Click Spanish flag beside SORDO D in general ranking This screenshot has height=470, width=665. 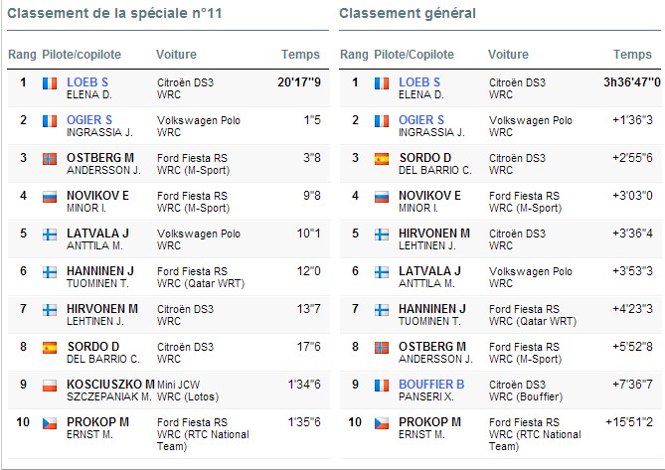coord(382,159)
